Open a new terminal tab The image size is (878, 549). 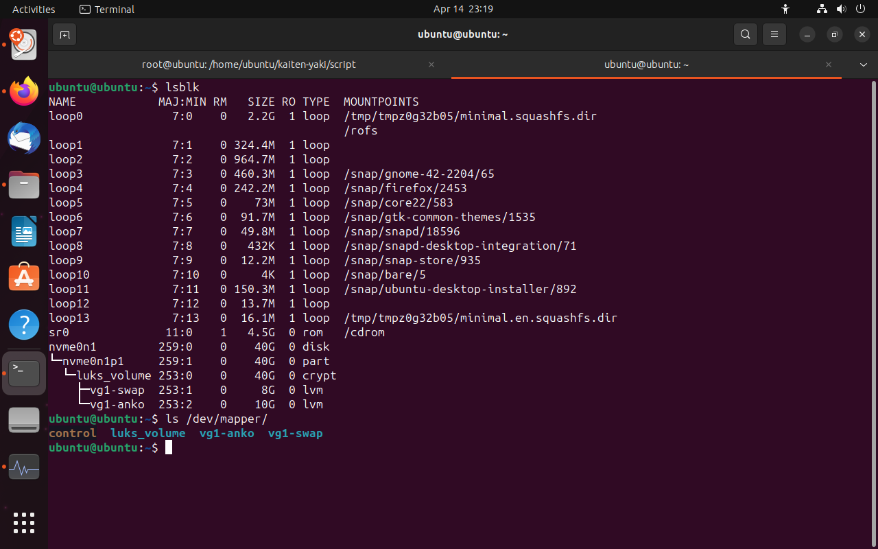(x=64, y=34)
